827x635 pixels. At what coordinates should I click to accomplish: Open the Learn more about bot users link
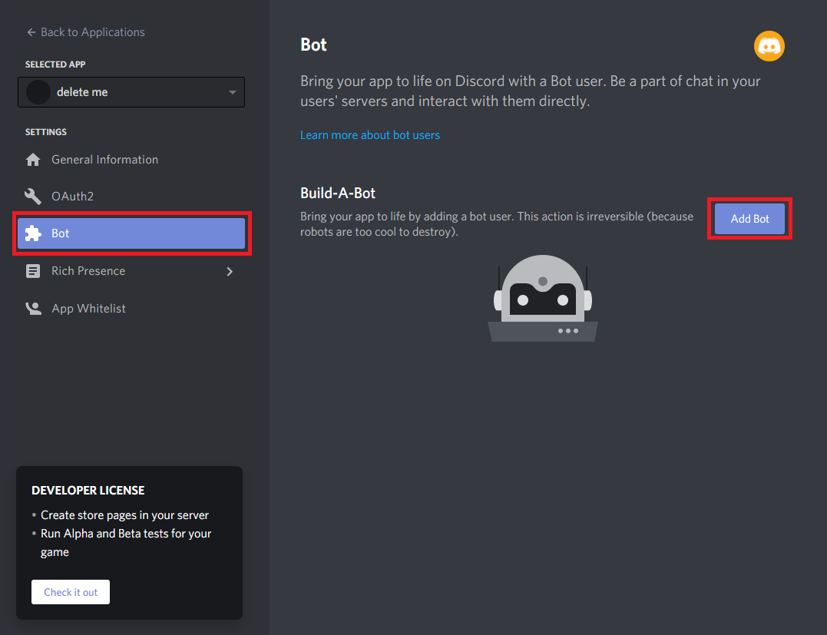pyautogui.click(x=369, y=134)
